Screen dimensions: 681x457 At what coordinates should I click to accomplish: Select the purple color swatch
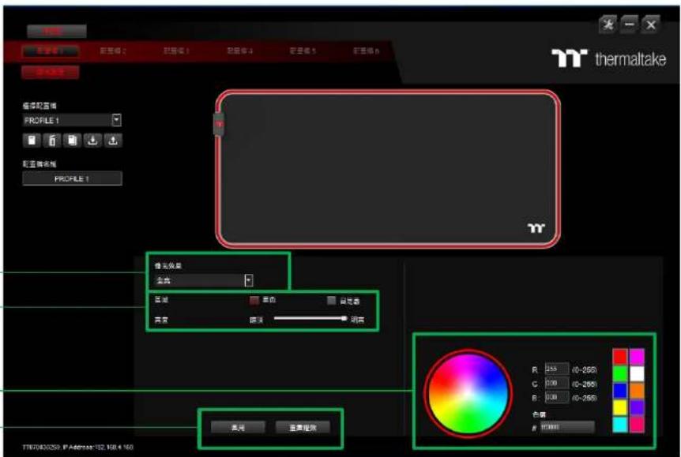[637, 407]
